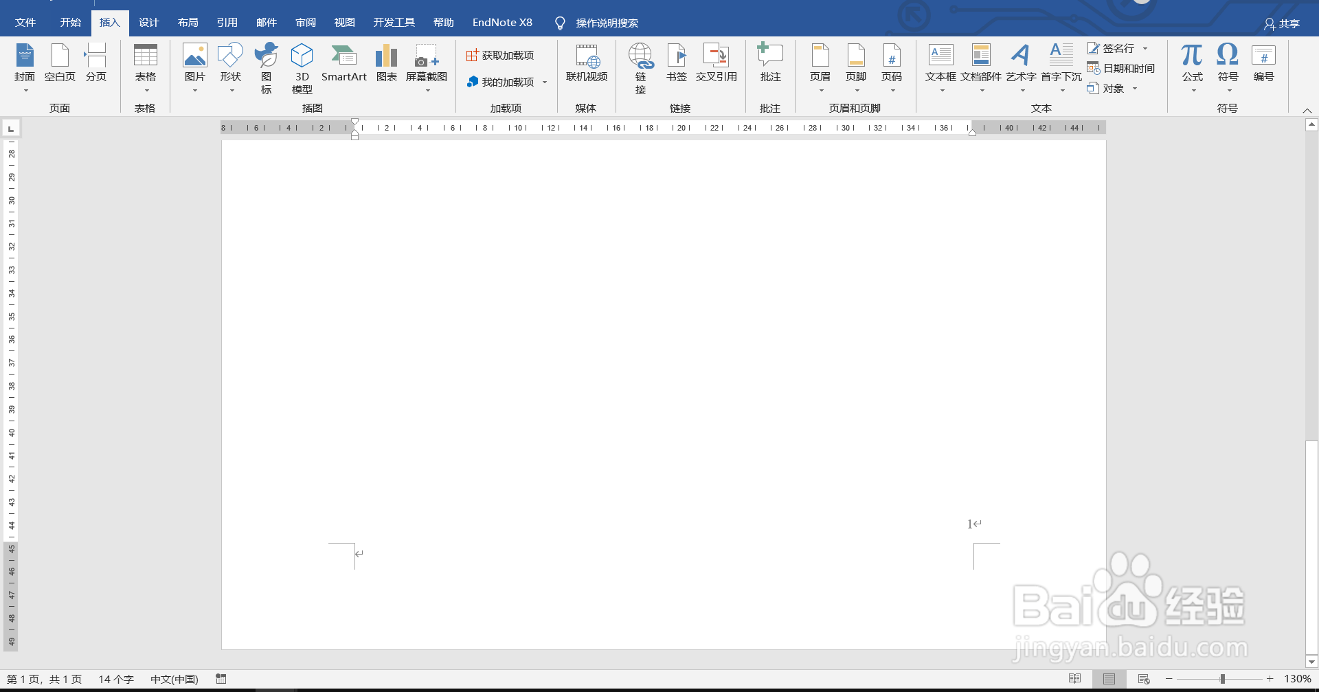The width and height of the screenshot is (1319, 692).
Task: Open the shapes (形状) gallery
Action: click(231, 67)
